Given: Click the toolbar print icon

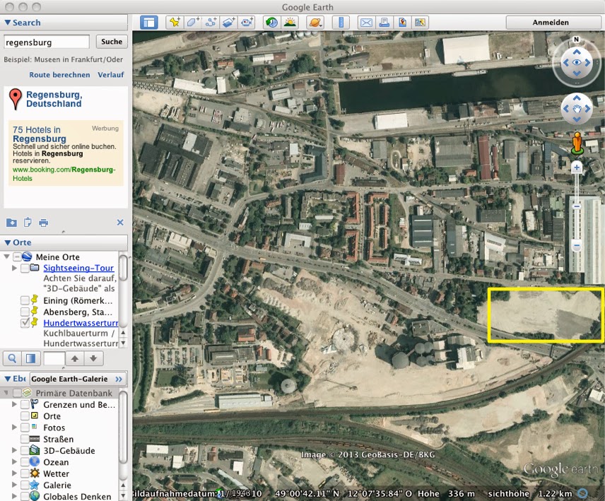Looking at the screenshot, I should (x=384, y=23).
